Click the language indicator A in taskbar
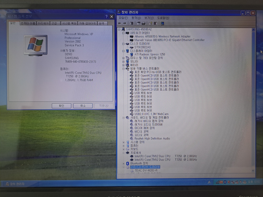 pos(209,182)
